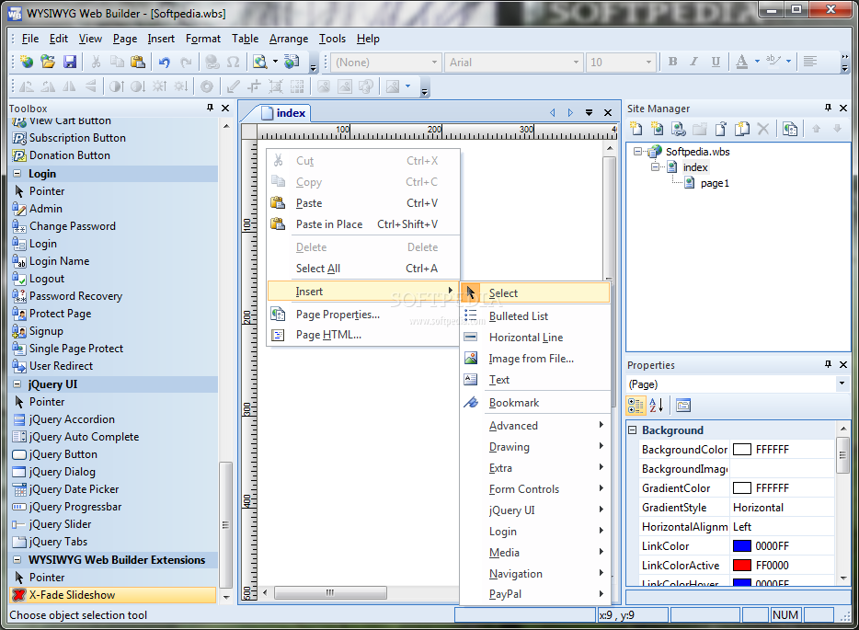This screenshot has width=859, height=630.
Task: Pin the Site Manager panel
Action: click(828, 108)
